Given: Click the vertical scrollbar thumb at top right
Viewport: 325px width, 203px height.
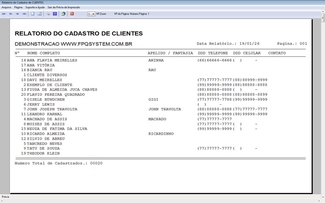Looking at the screenshot, I should pos(323,18).
